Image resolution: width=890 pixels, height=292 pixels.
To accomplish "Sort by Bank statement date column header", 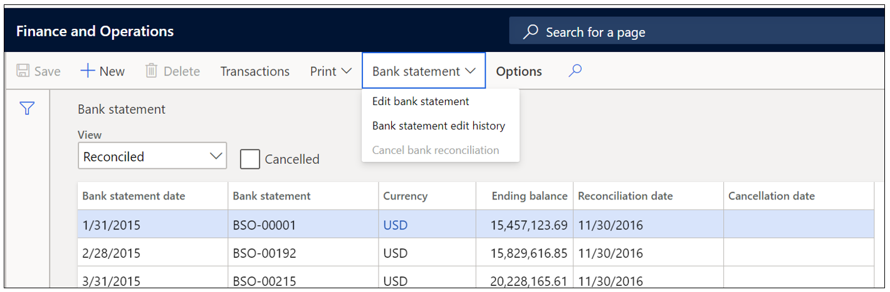I will click(153, 196).
